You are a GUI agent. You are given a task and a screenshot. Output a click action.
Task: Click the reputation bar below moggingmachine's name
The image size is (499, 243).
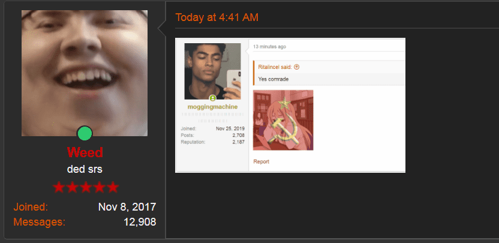[x=212, y=118]
